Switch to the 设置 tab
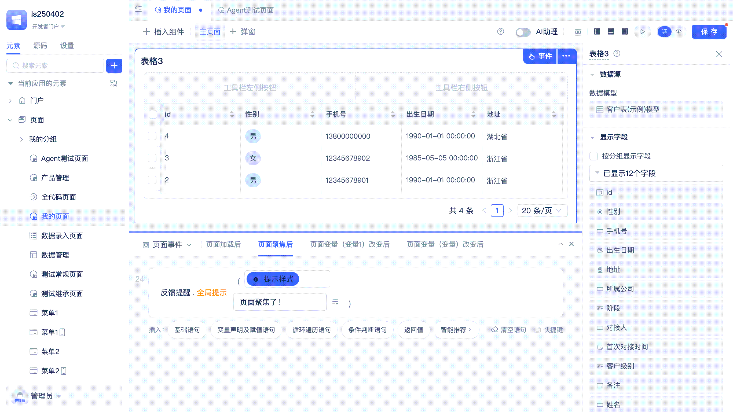 67,46
